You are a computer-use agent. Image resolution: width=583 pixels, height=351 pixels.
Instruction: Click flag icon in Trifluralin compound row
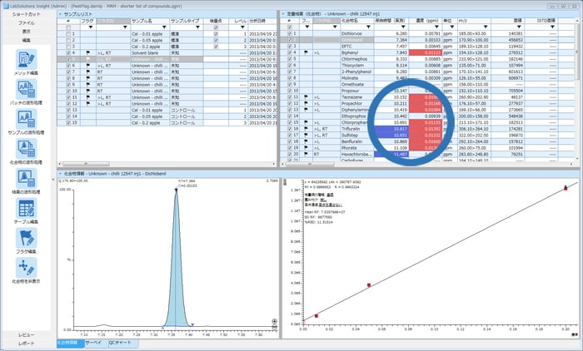pyautogui.click(x=306, y=129)
